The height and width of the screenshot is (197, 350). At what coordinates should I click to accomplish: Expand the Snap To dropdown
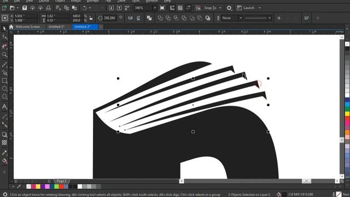pyautogui.click(x=220, y=8)
